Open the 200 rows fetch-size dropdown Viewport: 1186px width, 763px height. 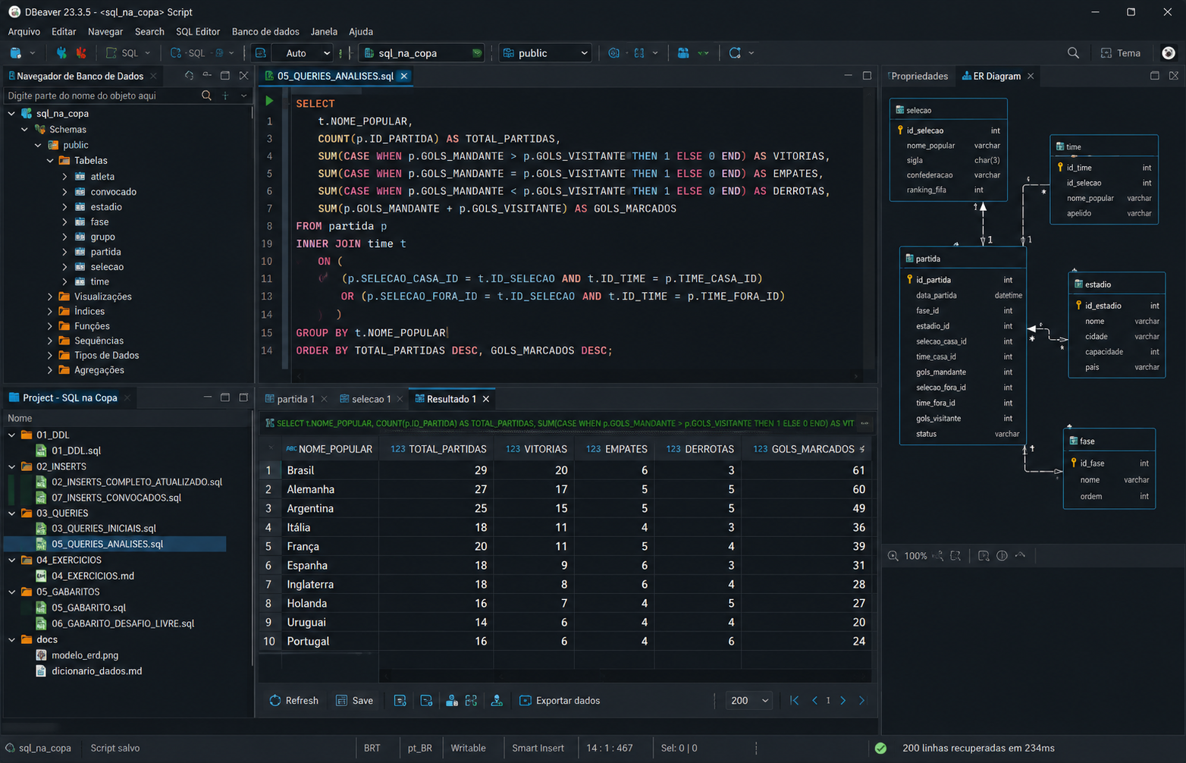749,701
